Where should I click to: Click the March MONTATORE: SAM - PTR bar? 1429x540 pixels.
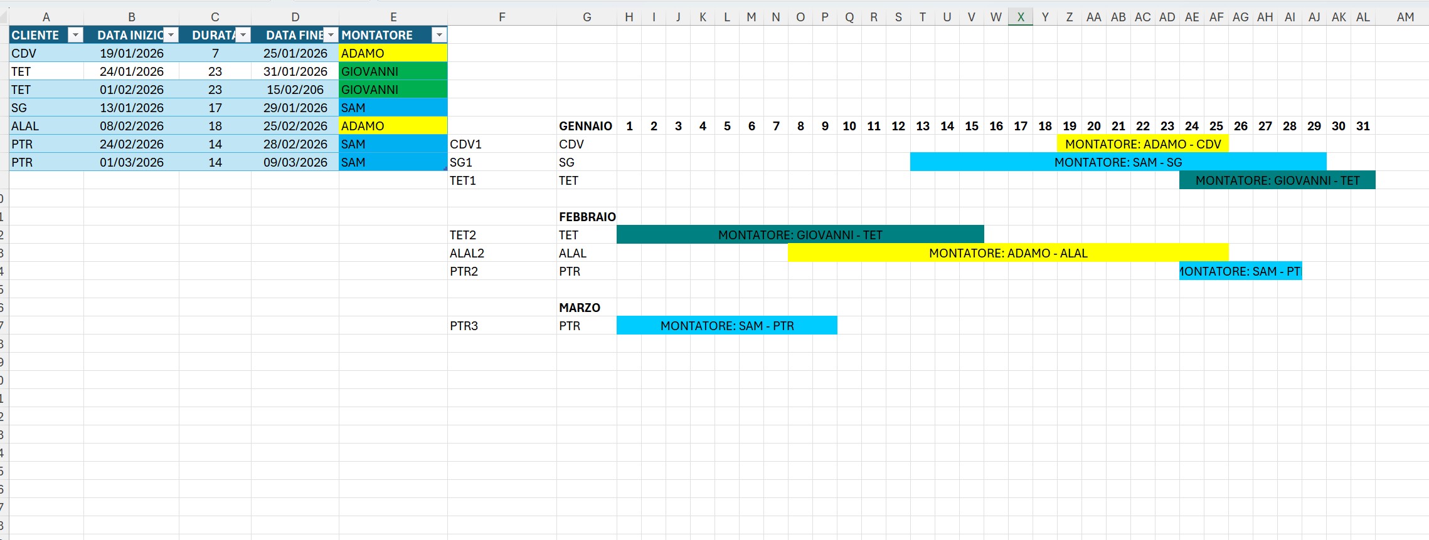point(726,326)
